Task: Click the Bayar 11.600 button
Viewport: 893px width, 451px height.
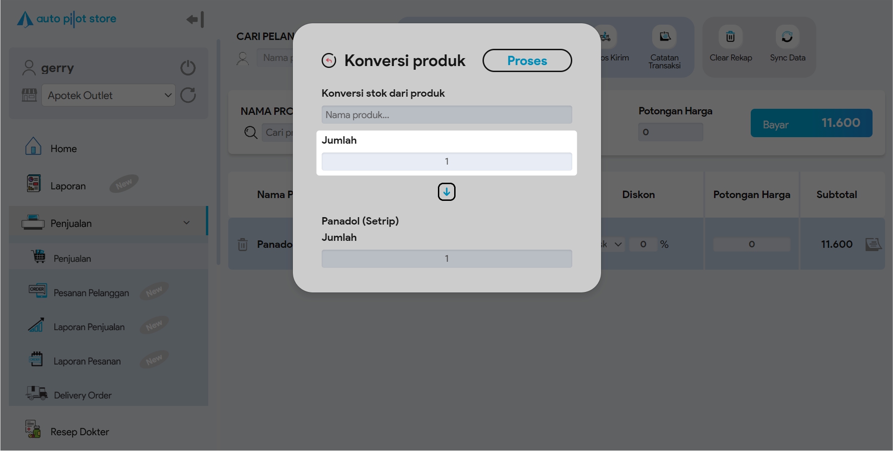Action: point(811,123)
